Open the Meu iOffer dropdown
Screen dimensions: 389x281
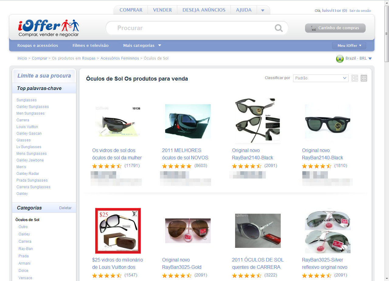349,45
